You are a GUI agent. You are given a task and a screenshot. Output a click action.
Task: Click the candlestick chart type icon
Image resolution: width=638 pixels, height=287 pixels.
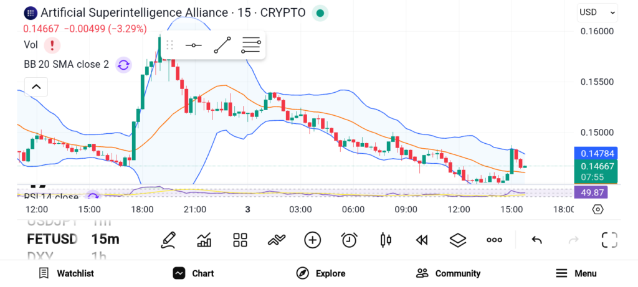[386, 240]
